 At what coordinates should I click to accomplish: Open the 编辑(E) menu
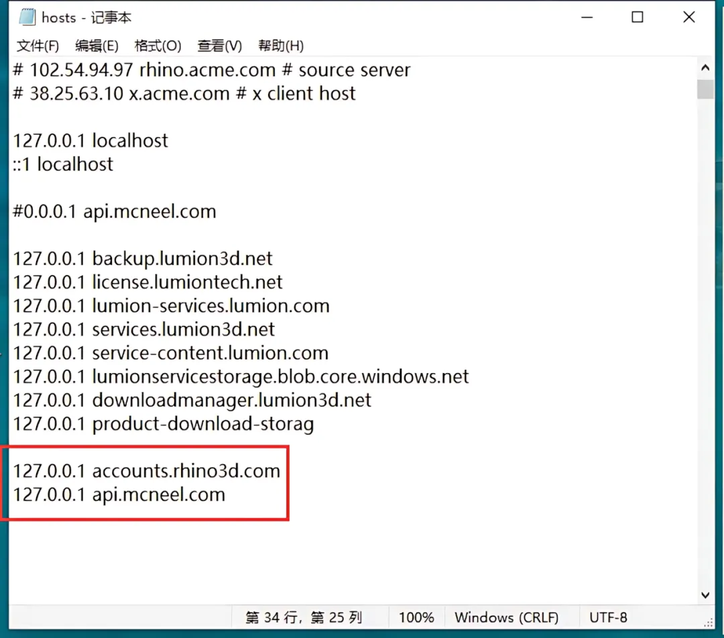(x=97, y=46)
